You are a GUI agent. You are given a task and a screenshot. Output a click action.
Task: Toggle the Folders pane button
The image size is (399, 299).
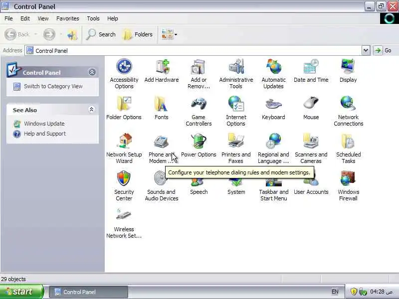coord(138,34)
